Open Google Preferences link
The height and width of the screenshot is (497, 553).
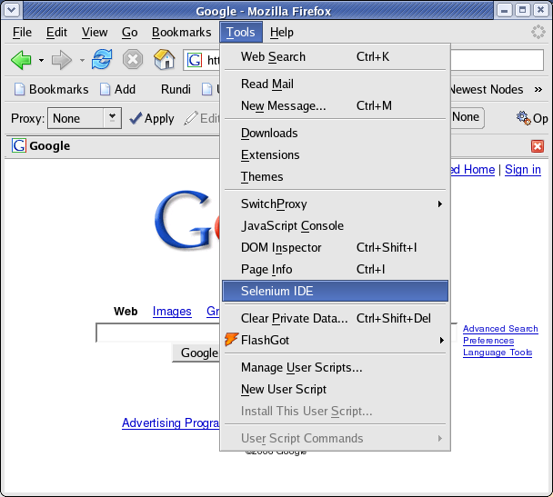488,341
